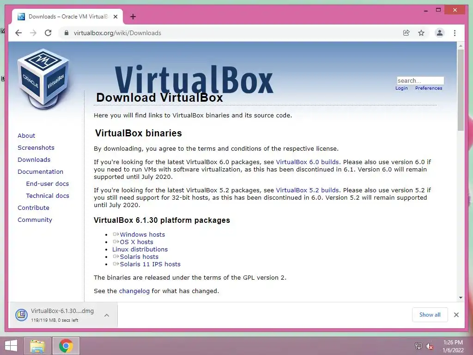Minimize the Chrome window
Viewport: 473px width, 355px height.
pyautogui.click(x=426, y=10)
